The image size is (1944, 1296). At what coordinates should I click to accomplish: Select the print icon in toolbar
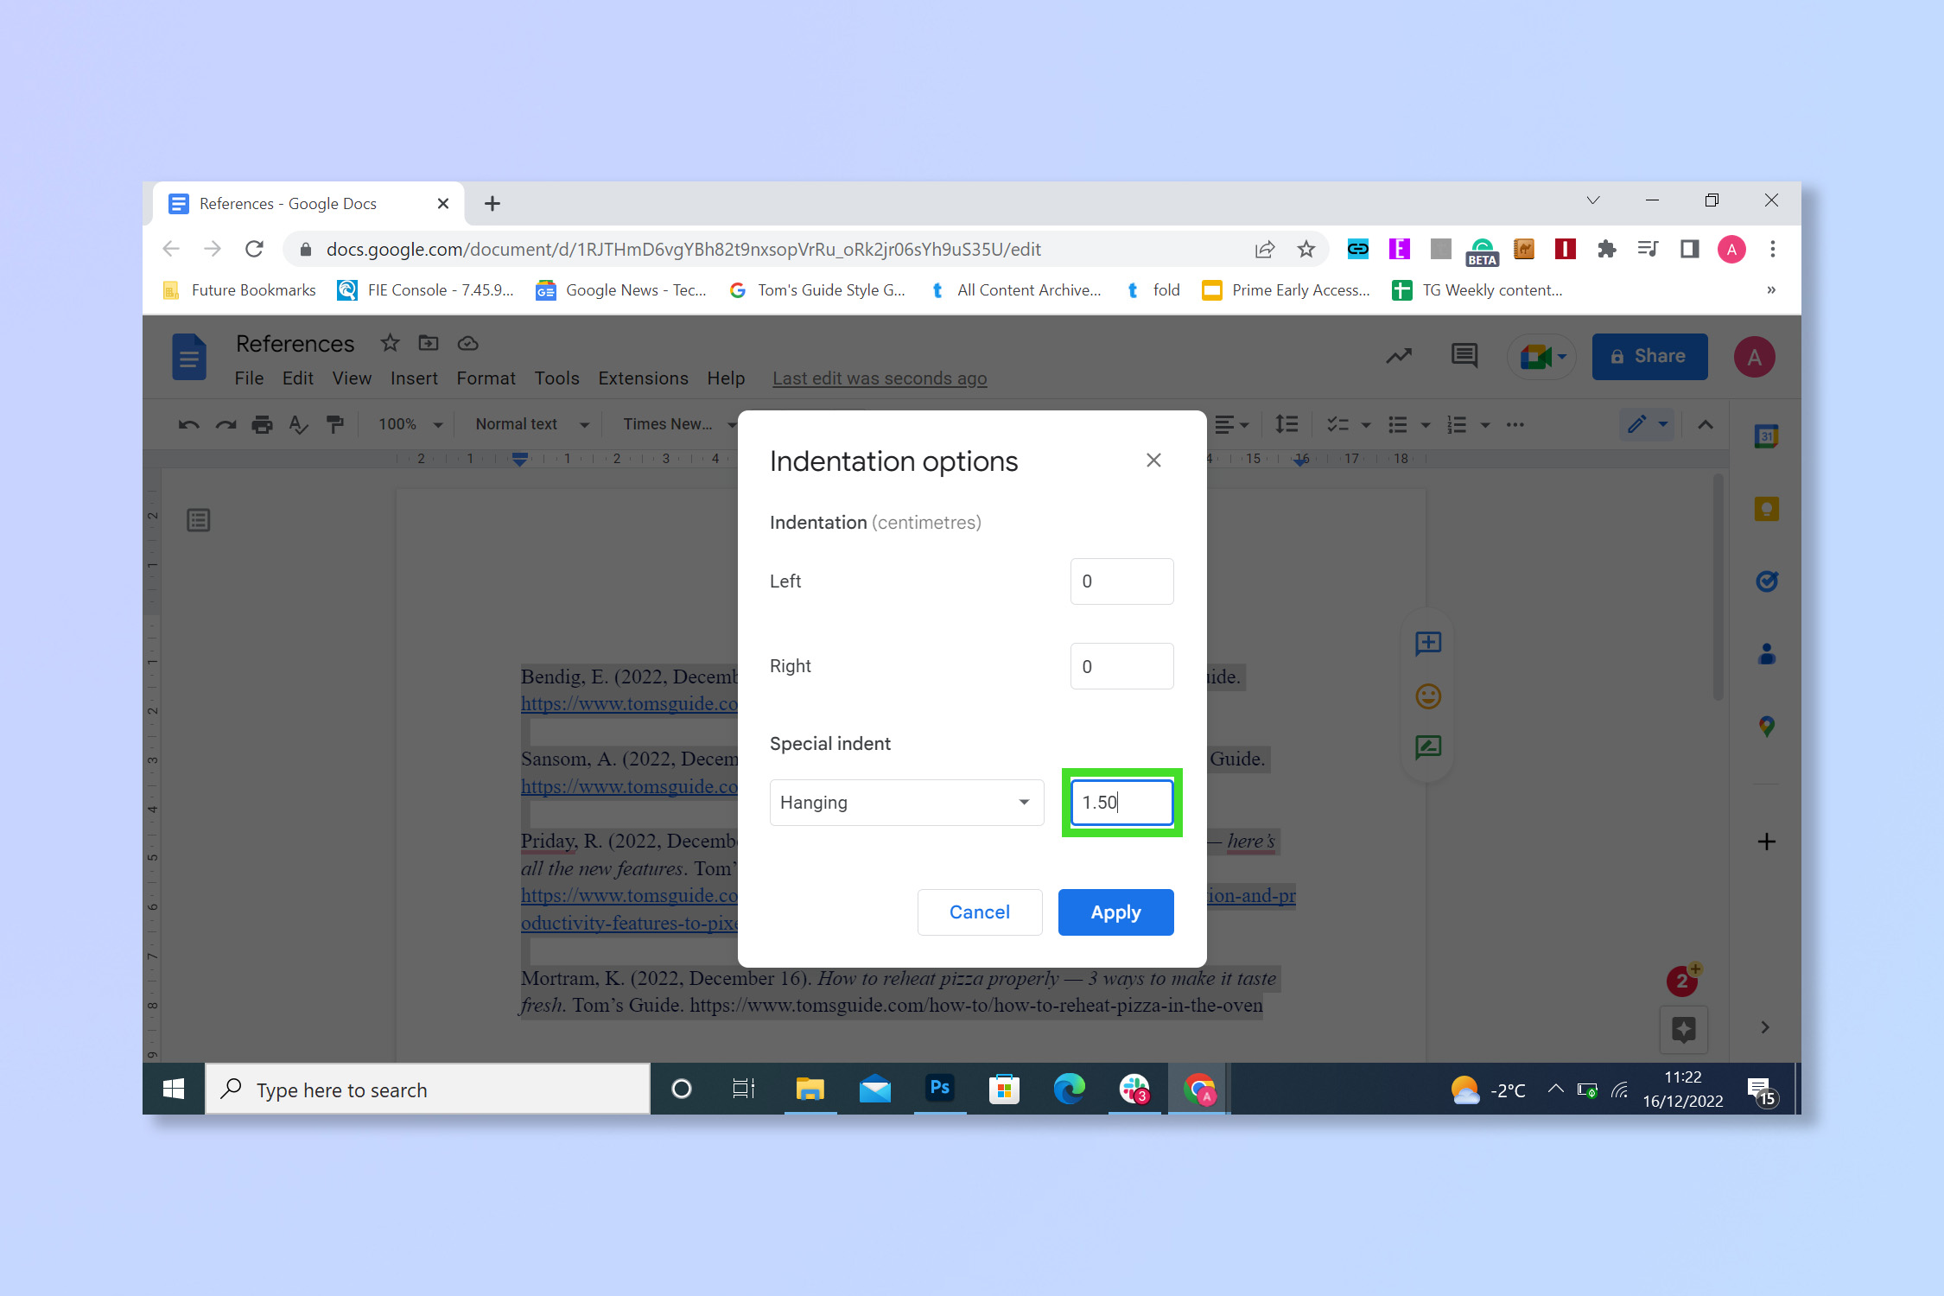coord(260,424)
